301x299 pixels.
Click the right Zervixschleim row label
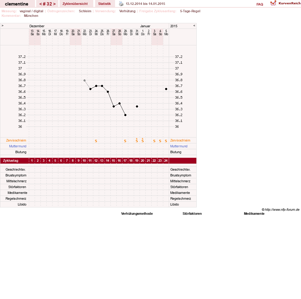[180, 140]
